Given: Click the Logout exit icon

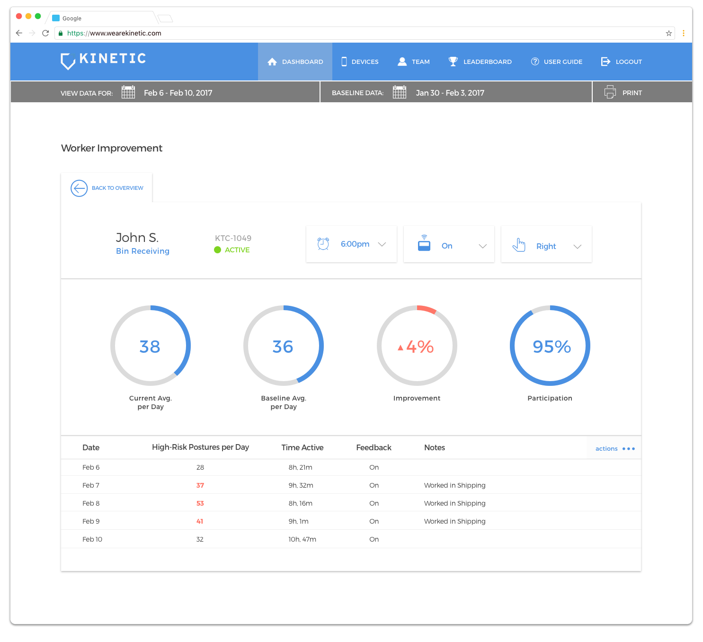Looking at the screenshot, I should pyautogui.click(x=605, y=62).
